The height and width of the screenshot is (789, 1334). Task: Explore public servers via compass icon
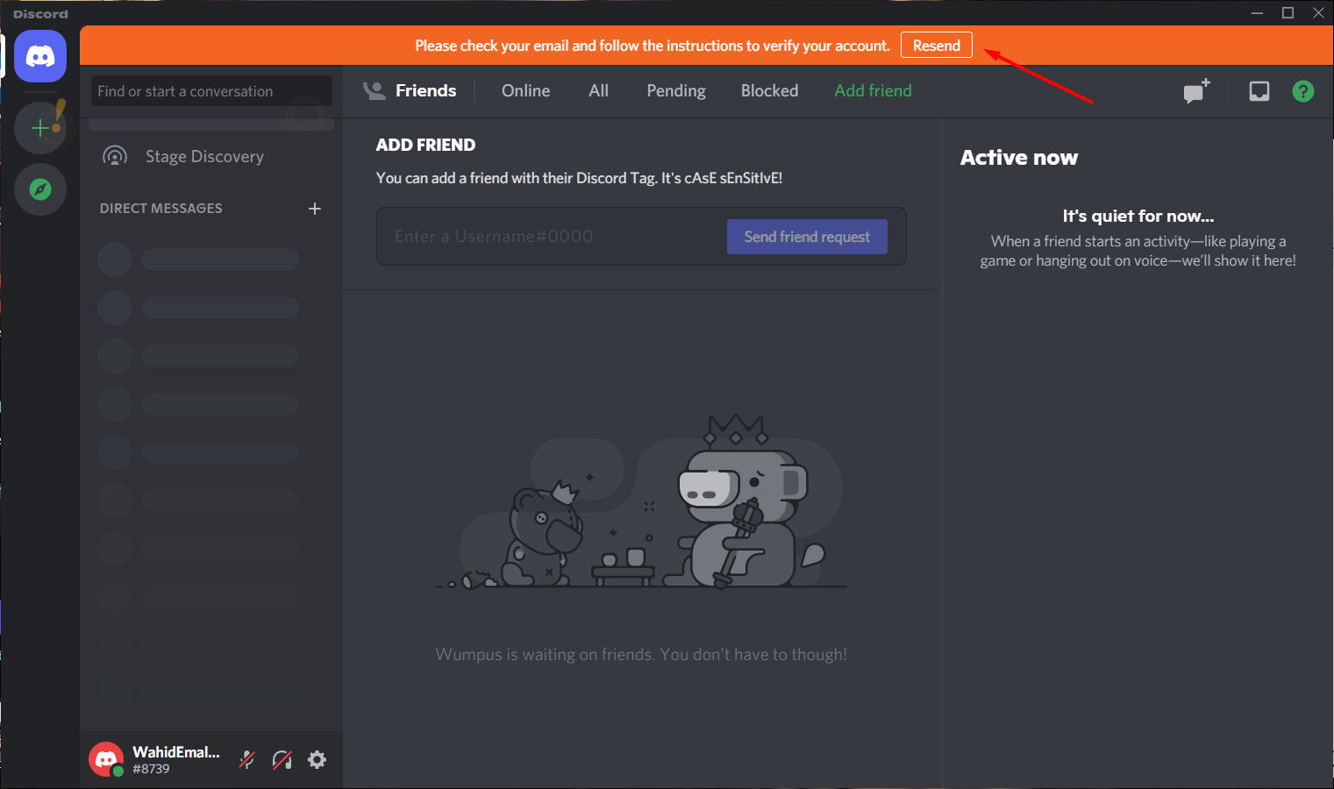click(40, 189)
